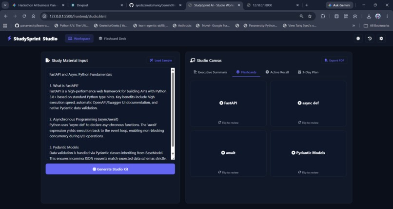Image resolution: width=393 pixels, height=209 pixels.
Task: Open a new browser tab with plus
Action: (307, 5)
